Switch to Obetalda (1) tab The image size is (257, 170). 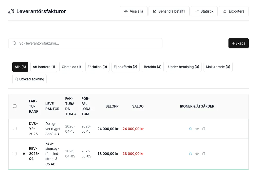tap(71, 67)
